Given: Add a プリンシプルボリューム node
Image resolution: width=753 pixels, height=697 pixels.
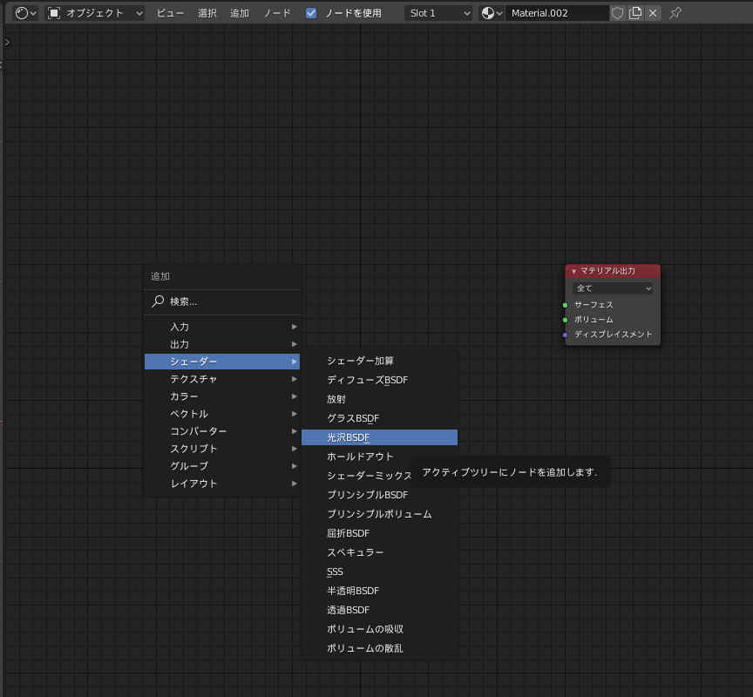Looking at the screenshot, I should click(x=379, y=514).
